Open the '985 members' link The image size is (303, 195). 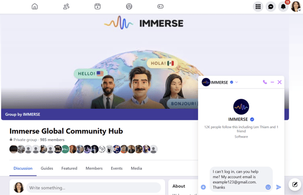coord(52,140)
